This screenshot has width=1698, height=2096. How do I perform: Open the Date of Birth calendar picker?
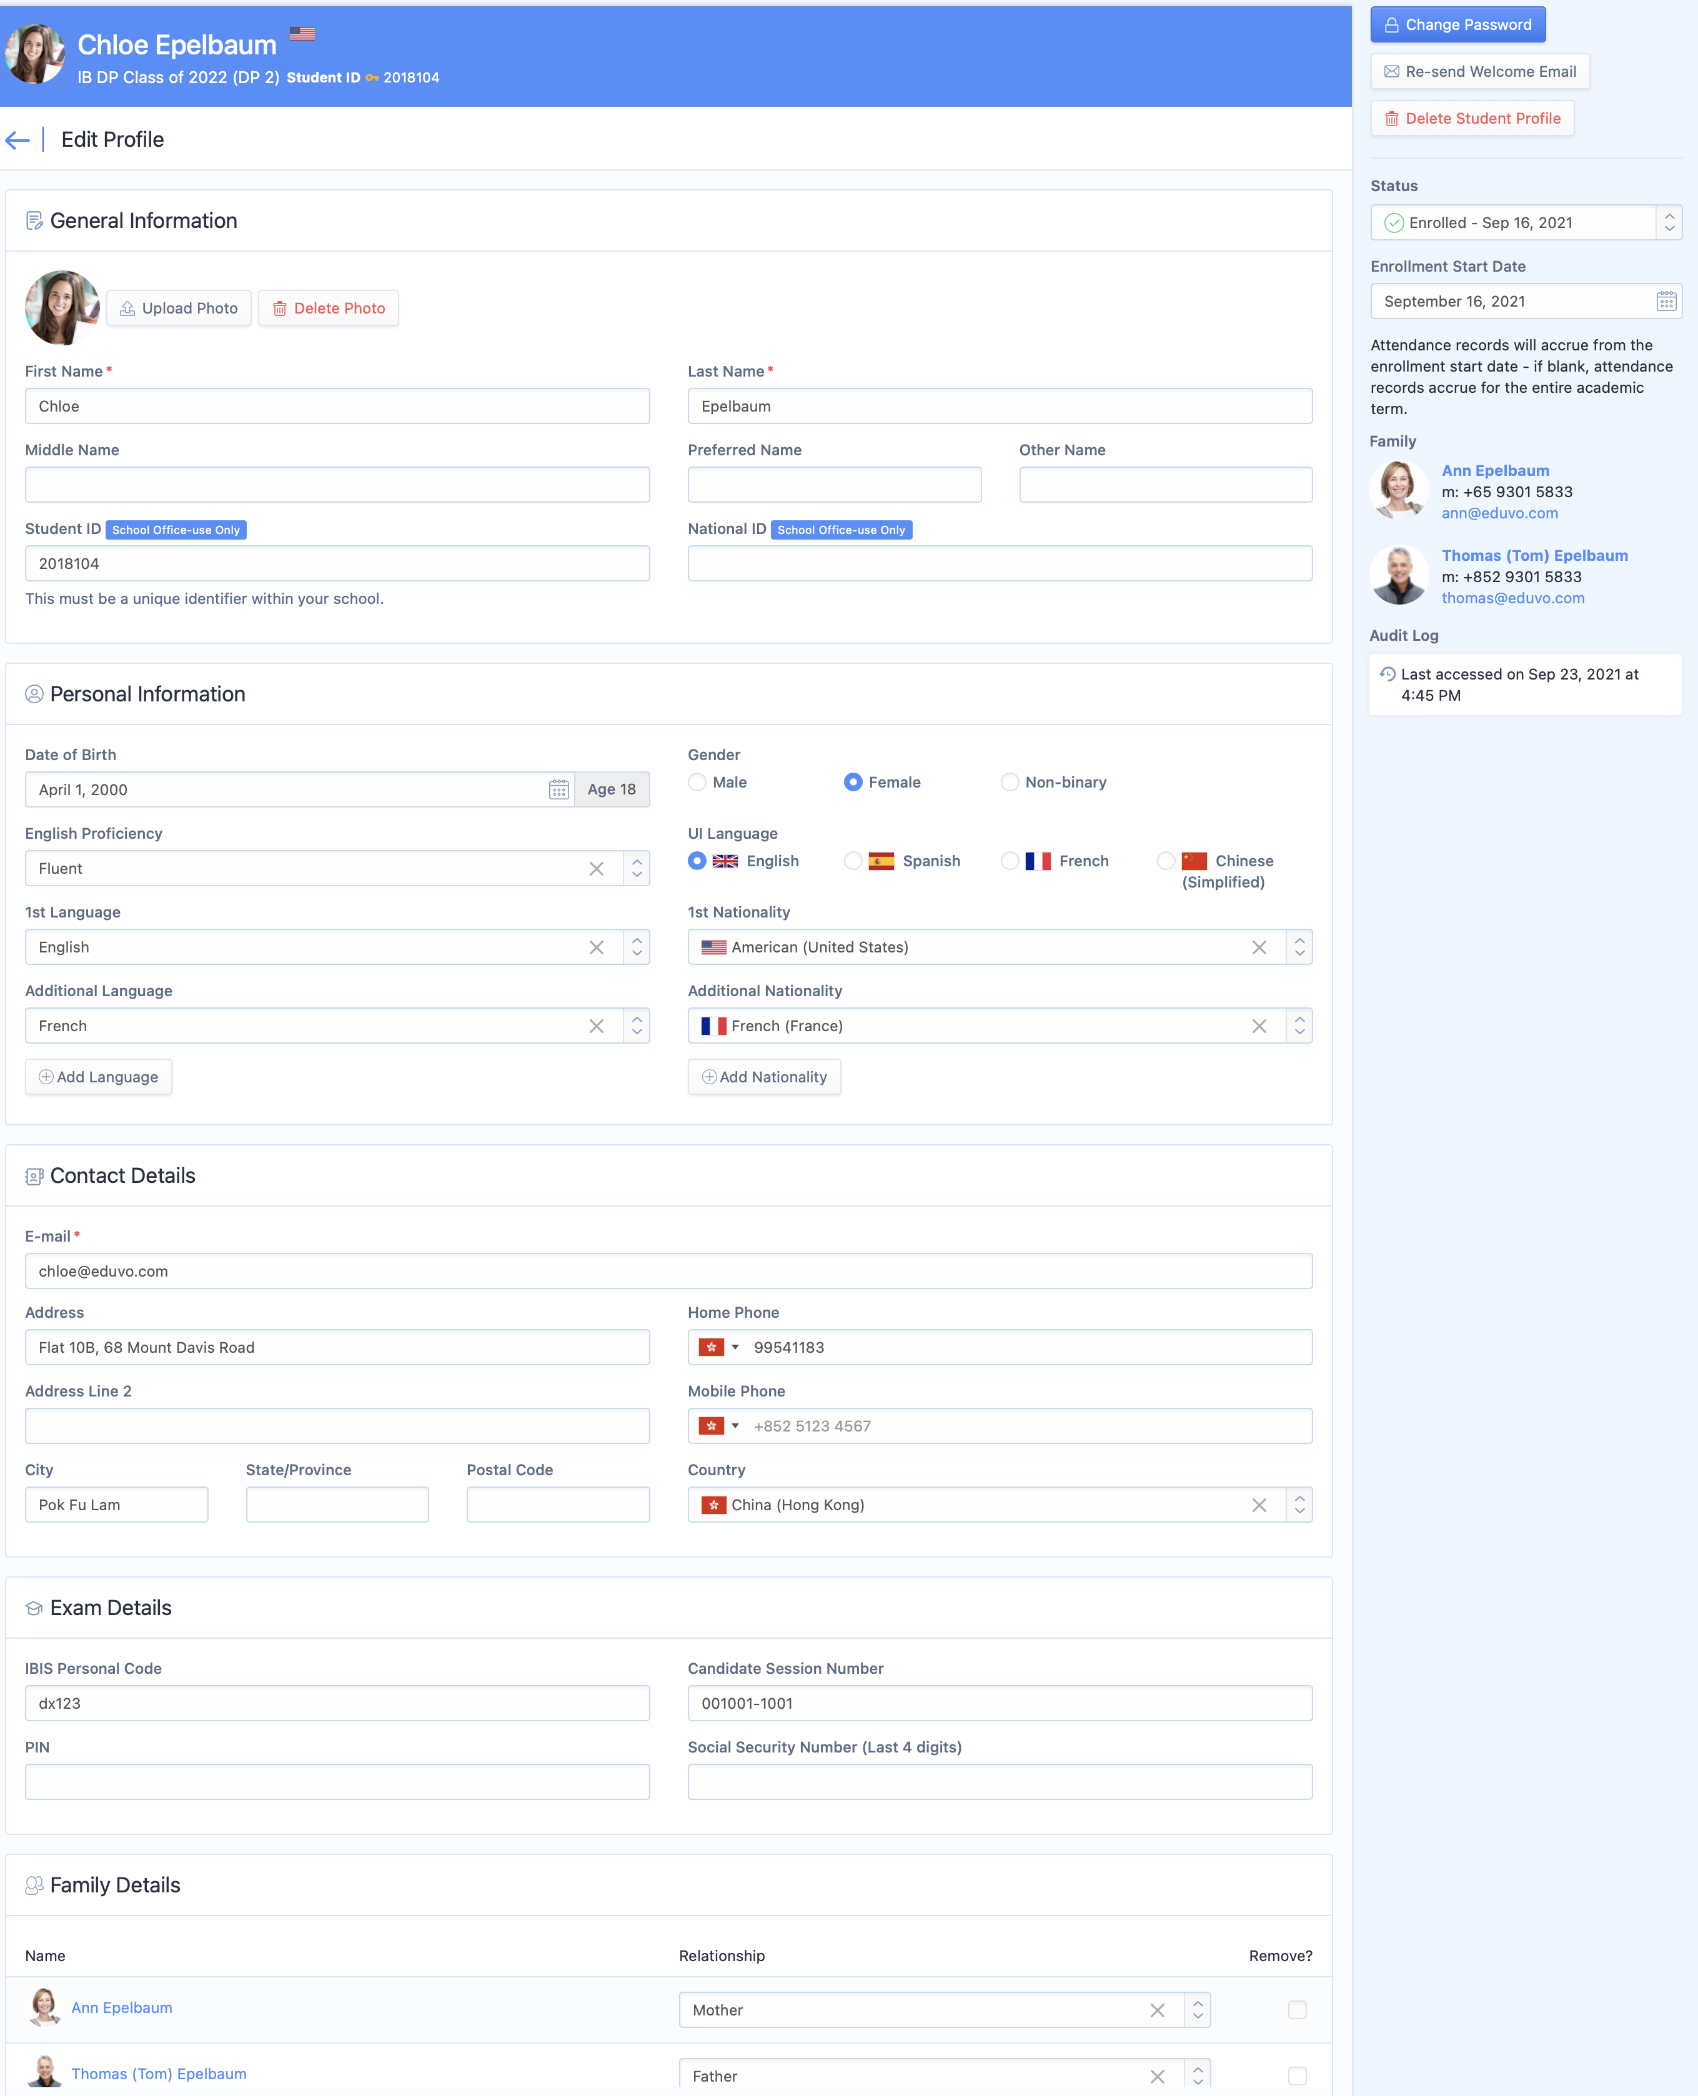tap(559, 789)
